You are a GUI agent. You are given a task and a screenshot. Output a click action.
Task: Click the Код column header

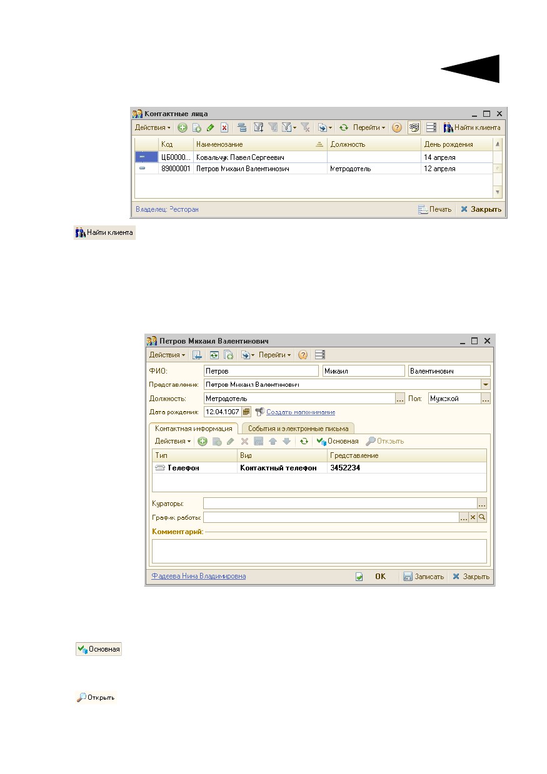tap(176, 144)
